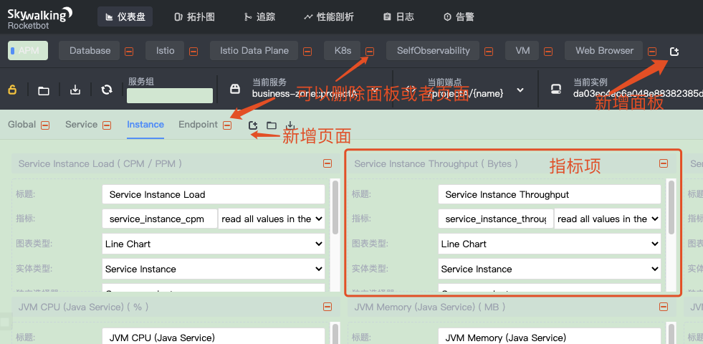Delete the JVM Memory (Java Service) metric item
Viewport: 703px width, 344px height.
point(664,307)
